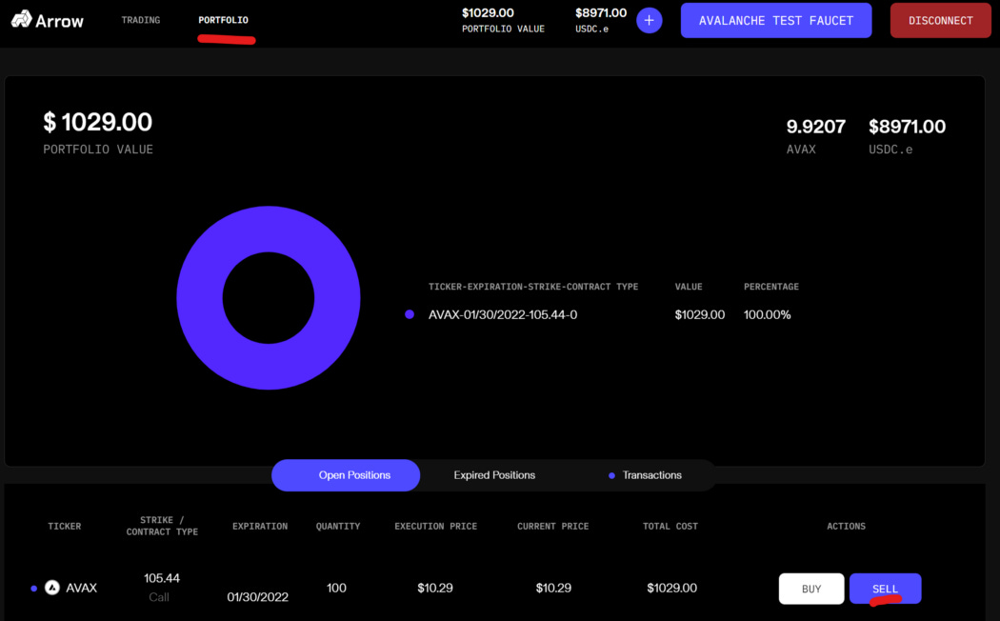Click the total cost $1029.00 cell
This screenshot has width=1000, height=621.
point(671,588)
